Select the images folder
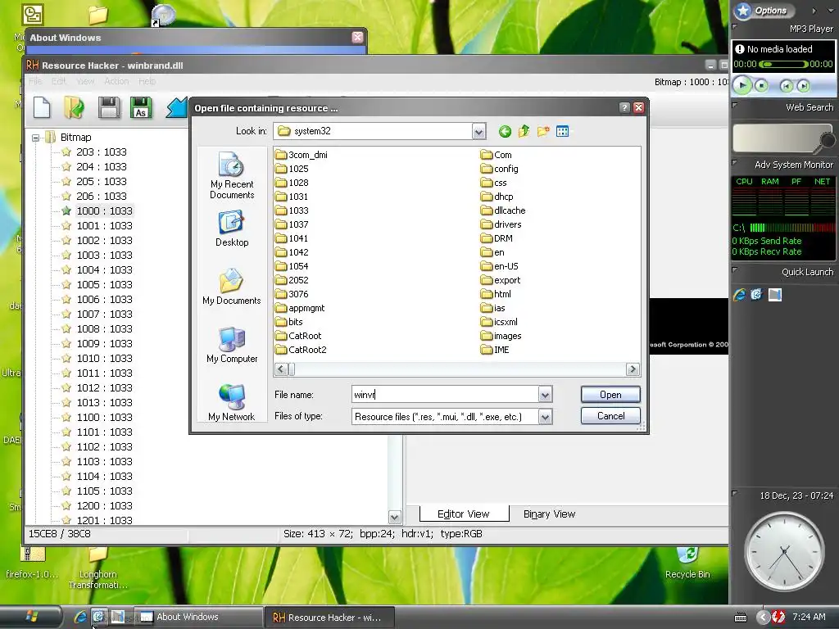This screenshot has height=629, width=839. pyautogui.click(x=501, y=336)
